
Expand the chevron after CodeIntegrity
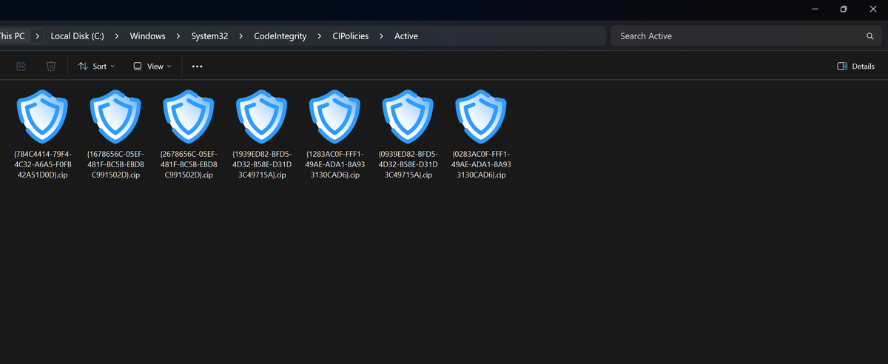(x=319, y=36)
